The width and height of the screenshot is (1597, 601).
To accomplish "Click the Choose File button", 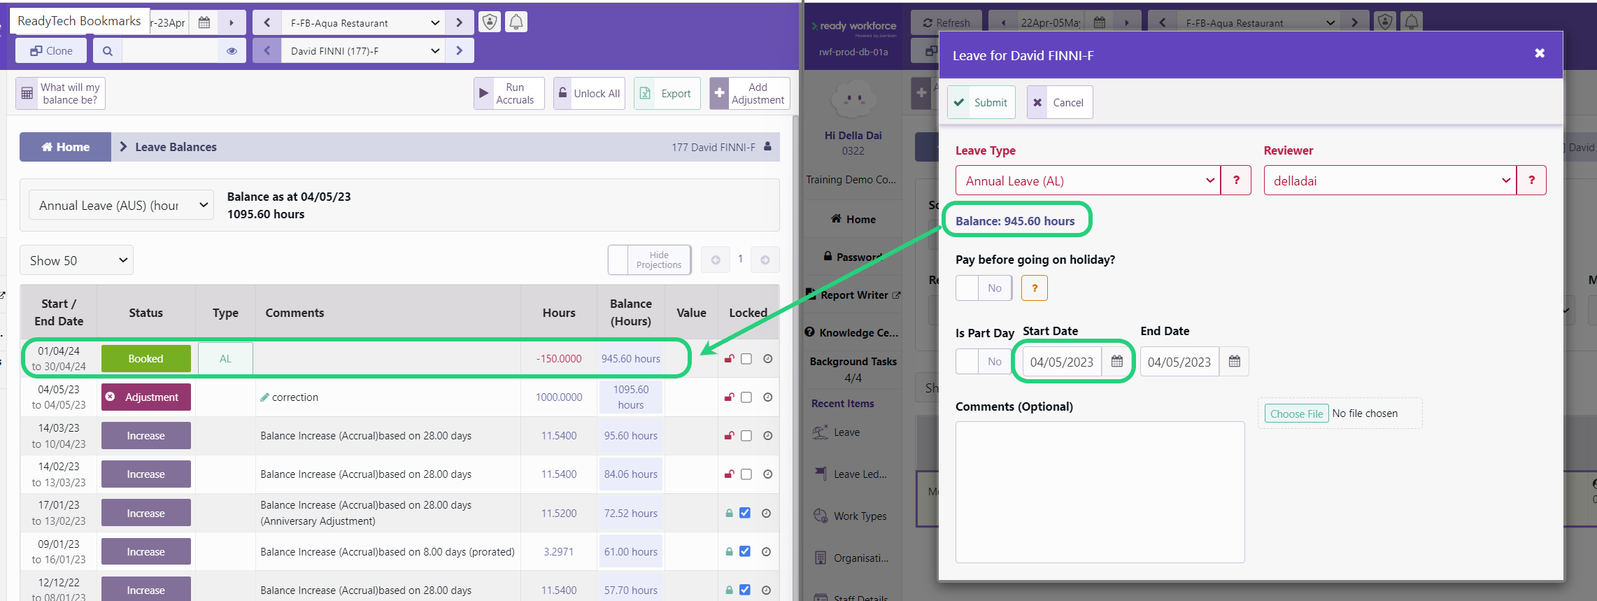I will click(x=1296, y=413).
